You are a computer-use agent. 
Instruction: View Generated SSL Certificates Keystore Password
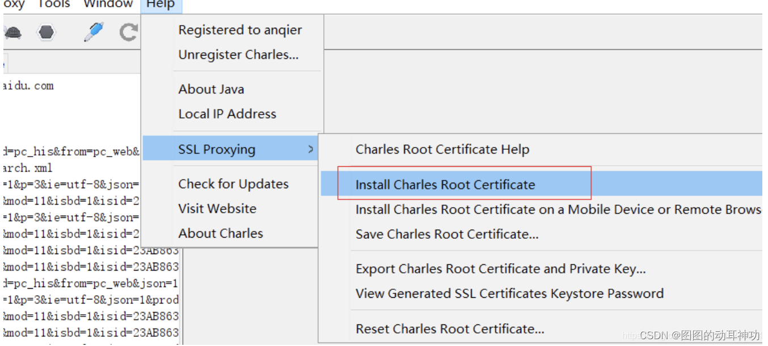point(509,294)
